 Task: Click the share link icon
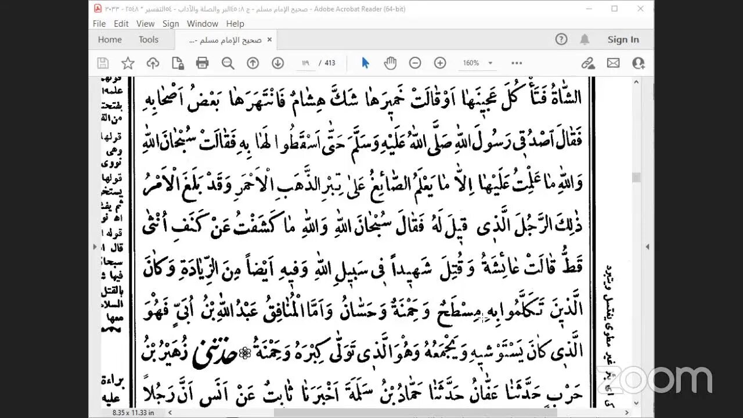point(588,63)
